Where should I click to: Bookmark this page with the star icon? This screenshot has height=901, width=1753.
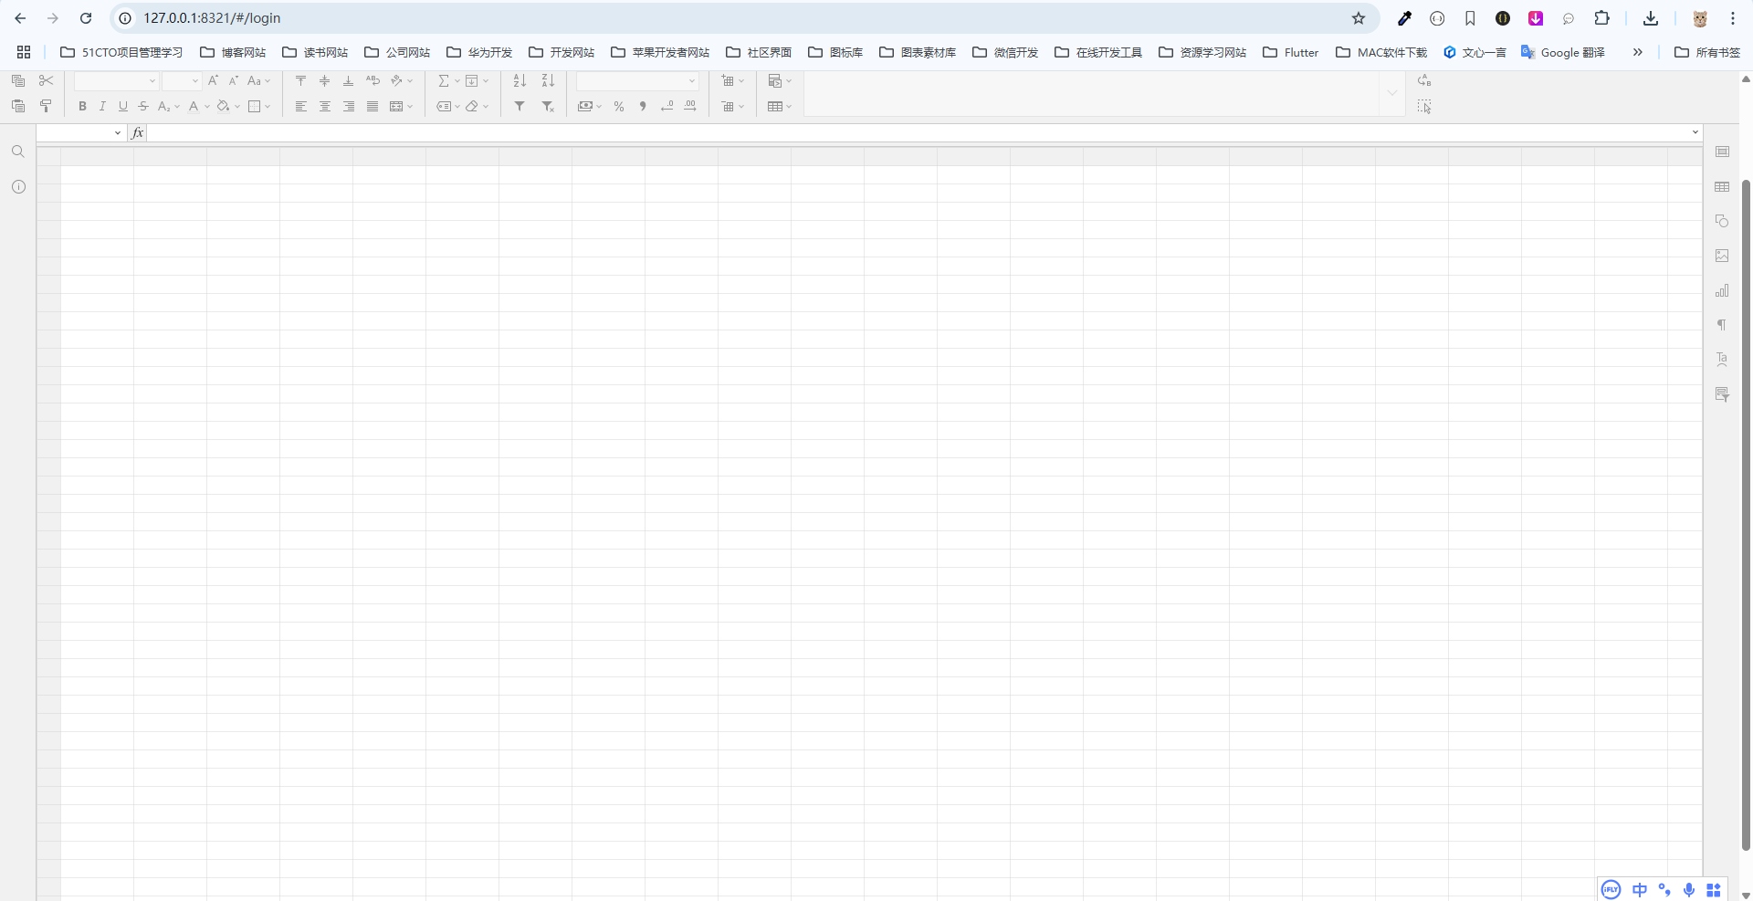(x=1359, y=18)
